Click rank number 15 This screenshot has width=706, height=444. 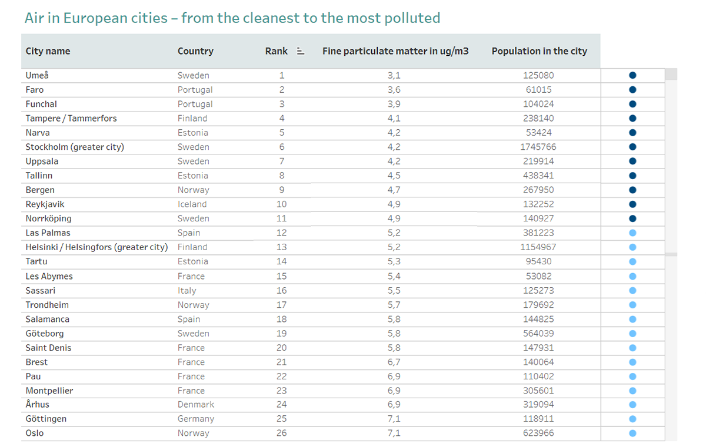tap(281, 276)
